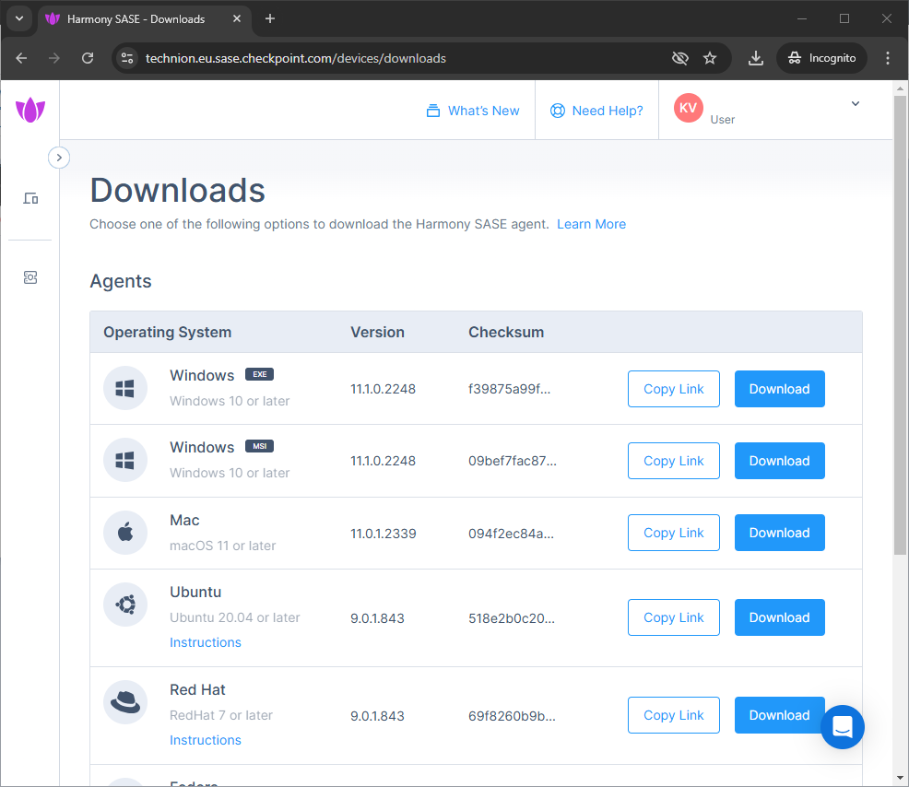Click the Windows EXE checksum f39875a99f...
This screenshot has height=787, width=909.
(x=509, y=389)
